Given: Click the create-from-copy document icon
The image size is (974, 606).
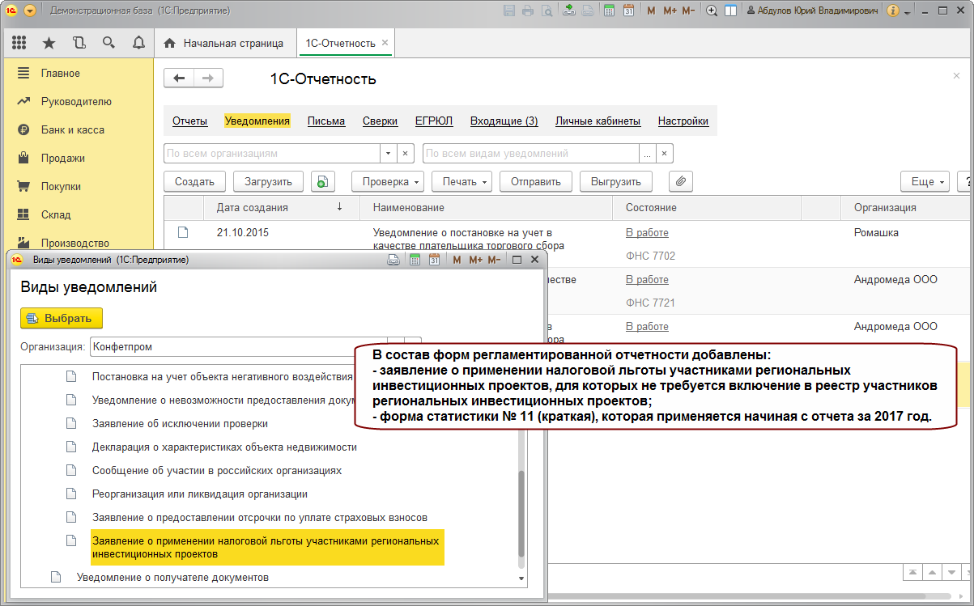Looking at the screenshot, I should tap(322, 182).
